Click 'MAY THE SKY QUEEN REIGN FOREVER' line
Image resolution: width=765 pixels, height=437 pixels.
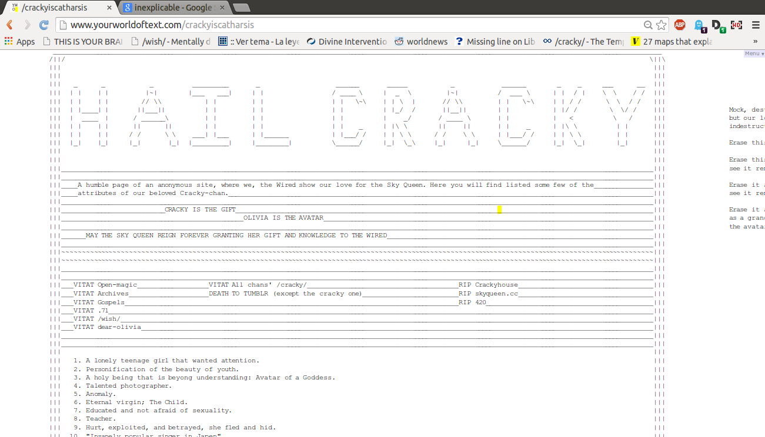point(236,236)
